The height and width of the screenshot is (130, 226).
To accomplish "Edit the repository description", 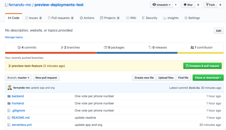I will tap(219, 31).
